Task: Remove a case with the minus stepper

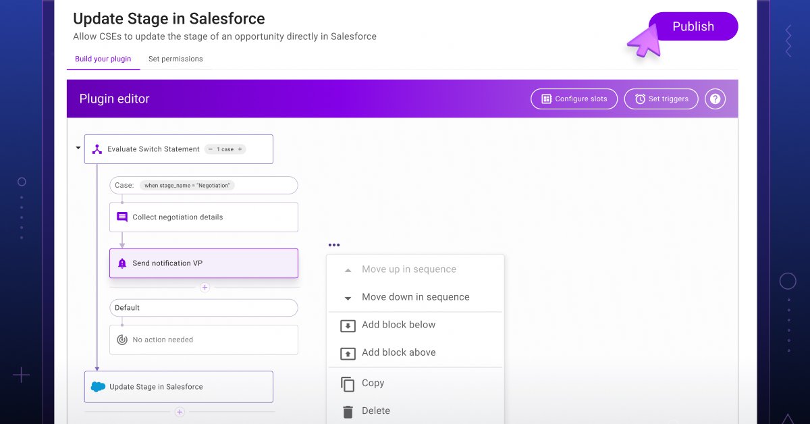Action: 211,149
